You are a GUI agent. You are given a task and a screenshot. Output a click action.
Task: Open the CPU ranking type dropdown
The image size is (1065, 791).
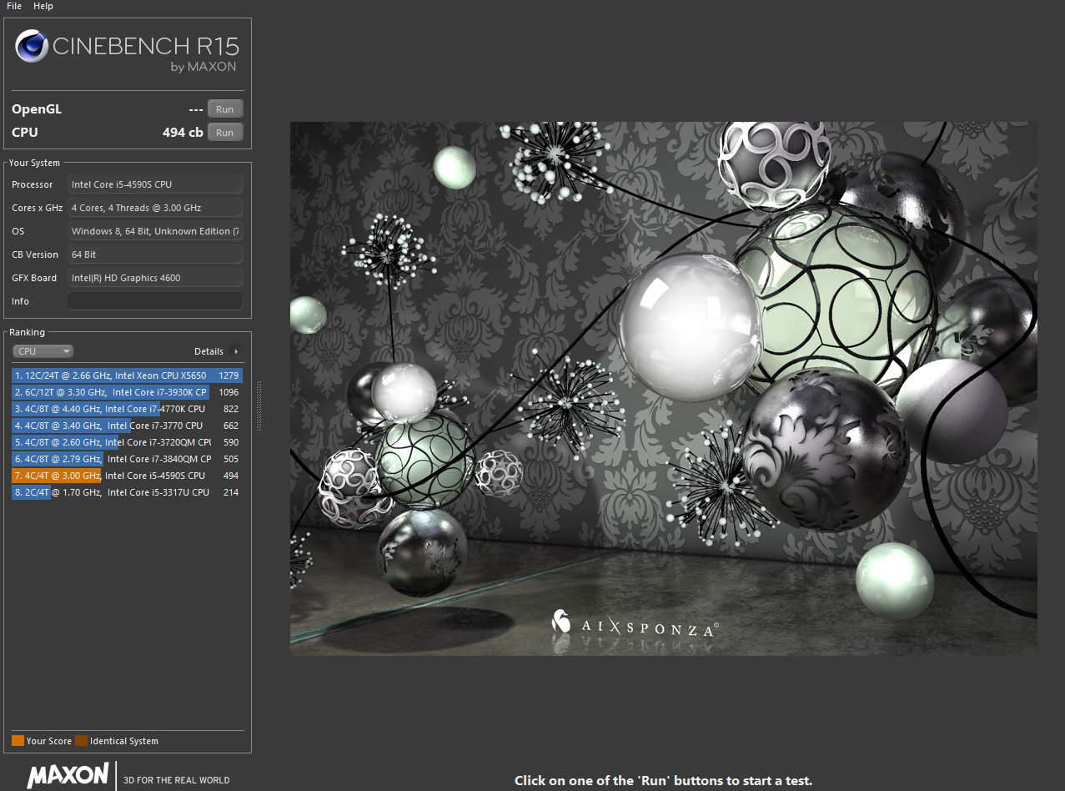pos(43,351)
